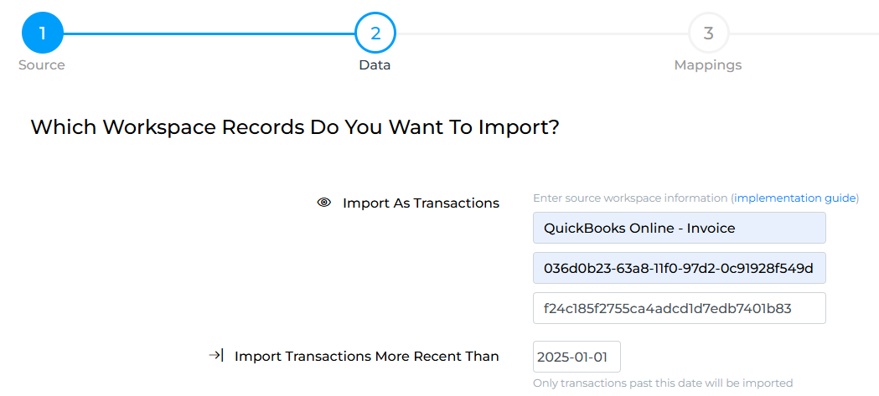Click the Source step label
Screen dimensions: 879x396
click(x=42, y=65)
